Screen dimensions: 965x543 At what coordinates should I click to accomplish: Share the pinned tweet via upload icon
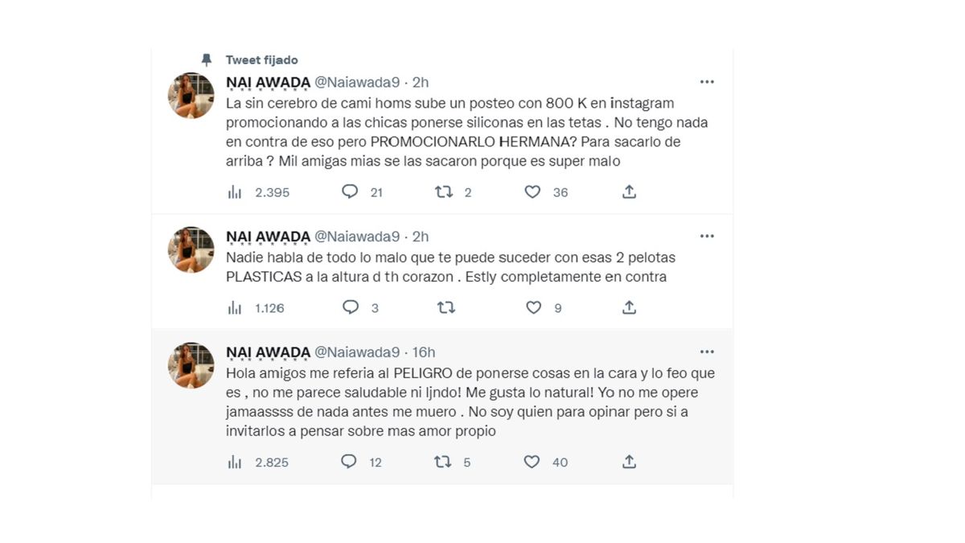point(630,191)
